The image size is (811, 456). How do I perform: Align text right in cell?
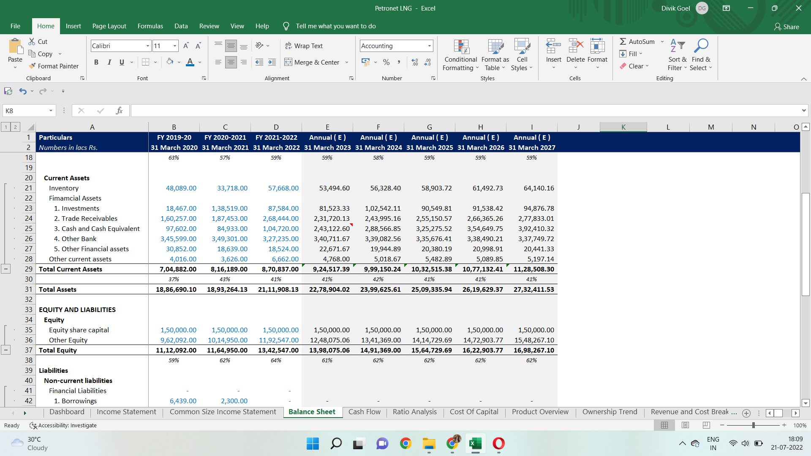click(244, 62)
